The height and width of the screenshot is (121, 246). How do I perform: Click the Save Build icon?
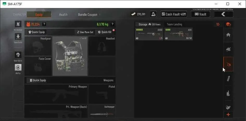click(18, 37)
